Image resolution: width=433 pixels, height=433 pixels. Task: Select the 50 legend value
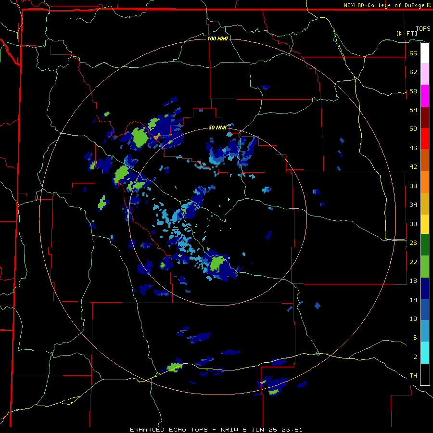pyautogui.click(x=413, y=128)
